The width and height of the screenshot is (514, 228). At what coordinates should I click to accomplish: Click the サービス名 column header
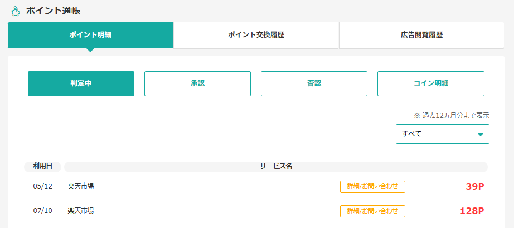[x=276, y=167]
